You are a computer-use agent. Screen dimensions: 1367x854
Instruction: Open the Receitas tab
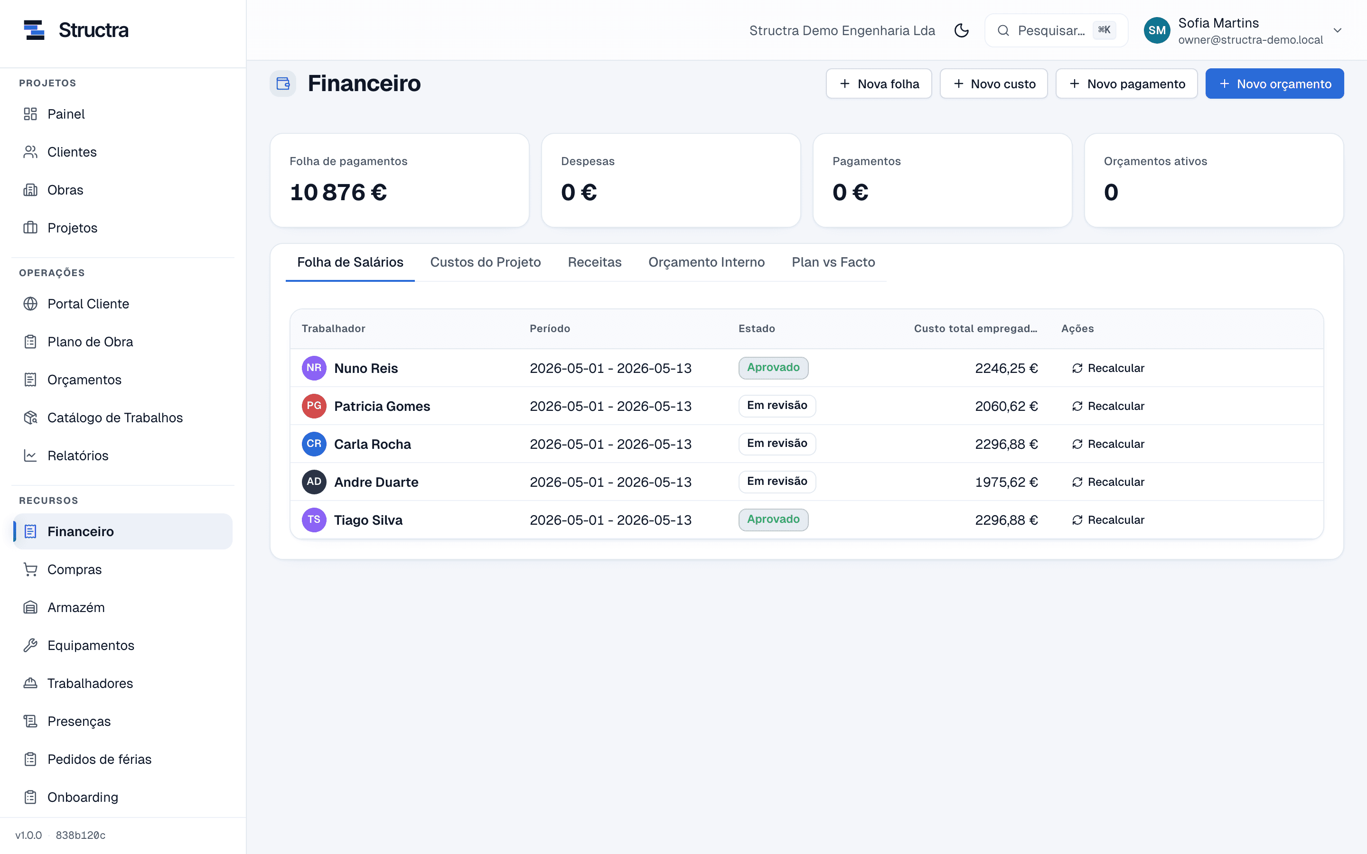click(595, 263)
